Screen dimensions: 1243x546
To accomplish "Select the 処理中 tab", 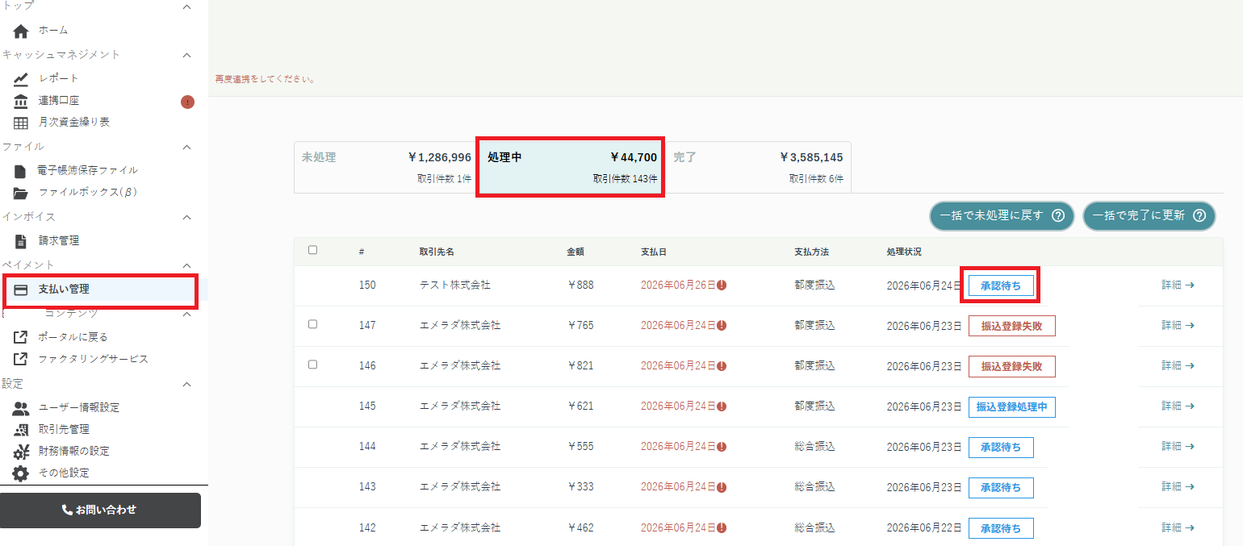I will point(571,167).
